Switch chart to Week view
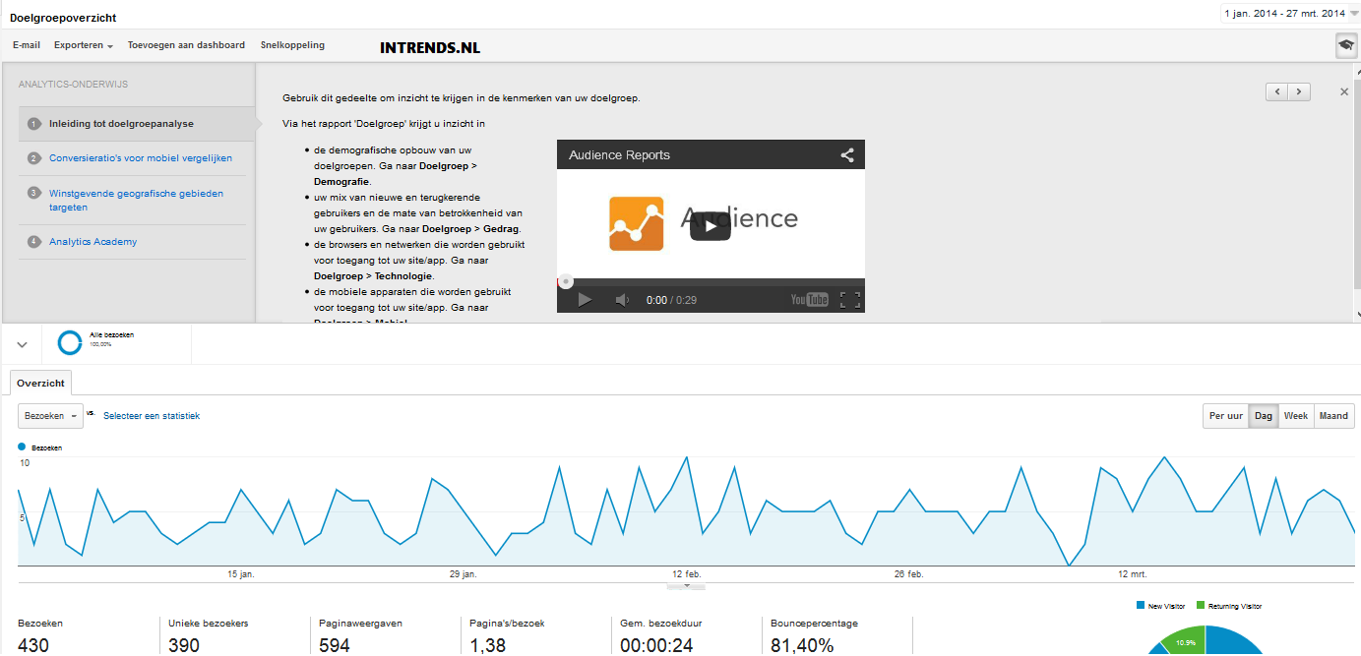1361x656 pixels. tap(1296, 416)
